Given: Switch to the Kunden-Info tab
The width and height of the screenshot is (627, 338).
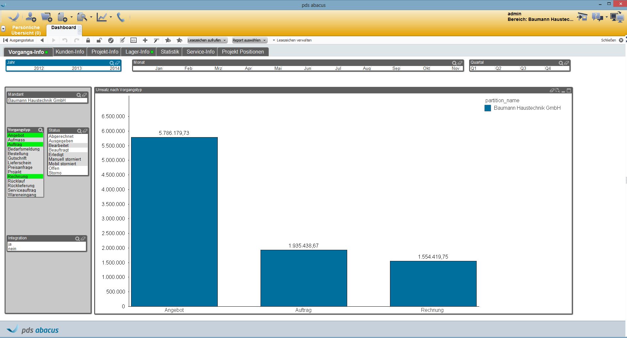Looking at the screenshot, I should pos(70,52).
